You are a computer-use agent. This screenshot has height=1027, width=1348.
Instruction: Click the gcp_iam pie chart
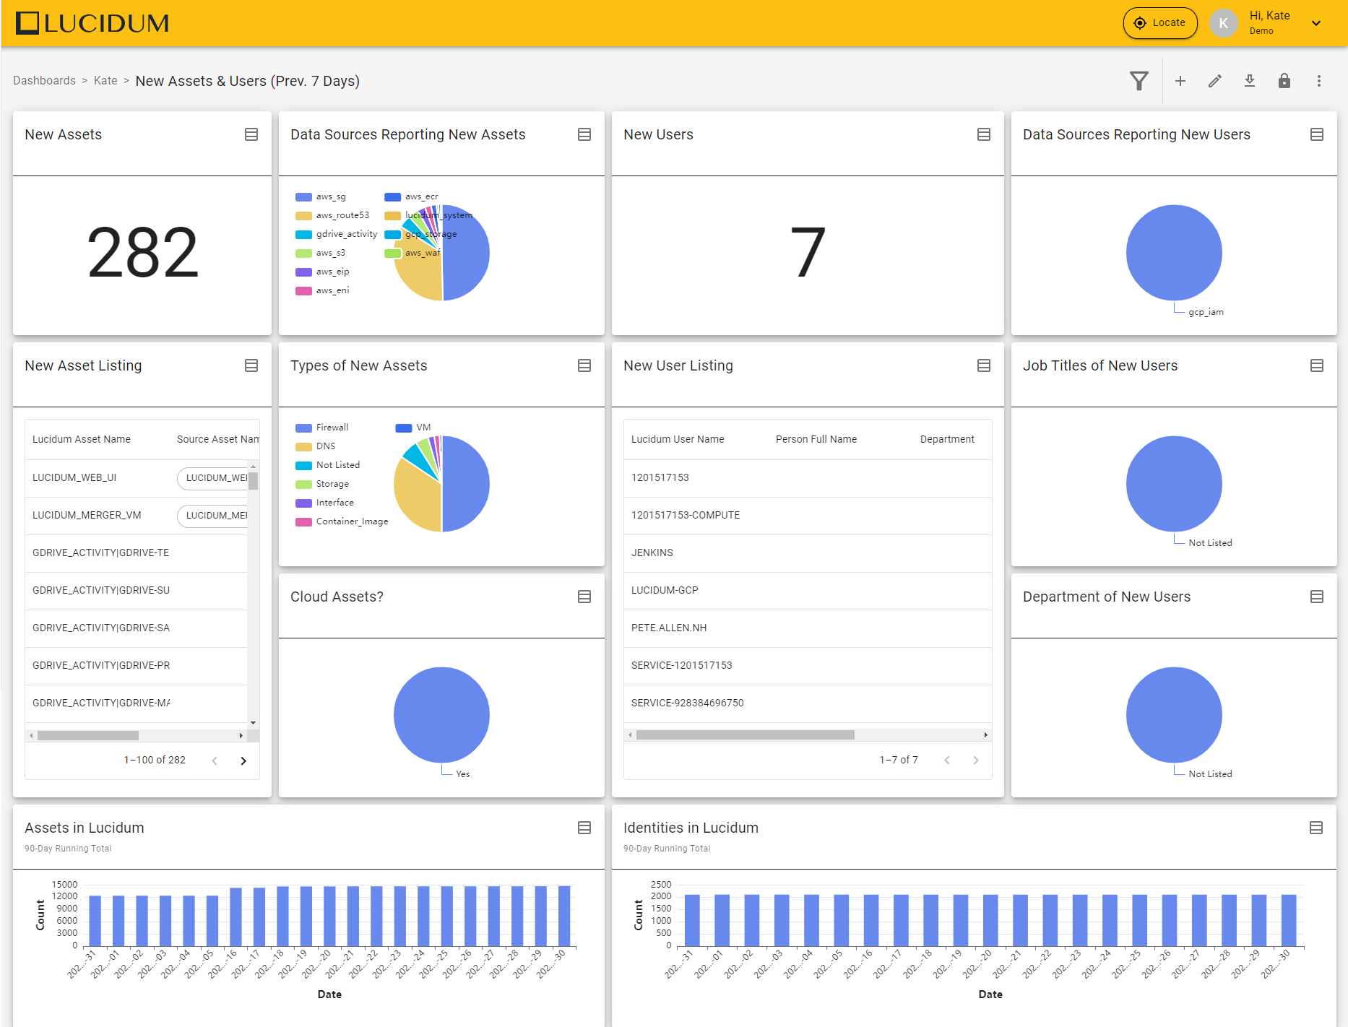(x=1174, y=253)
